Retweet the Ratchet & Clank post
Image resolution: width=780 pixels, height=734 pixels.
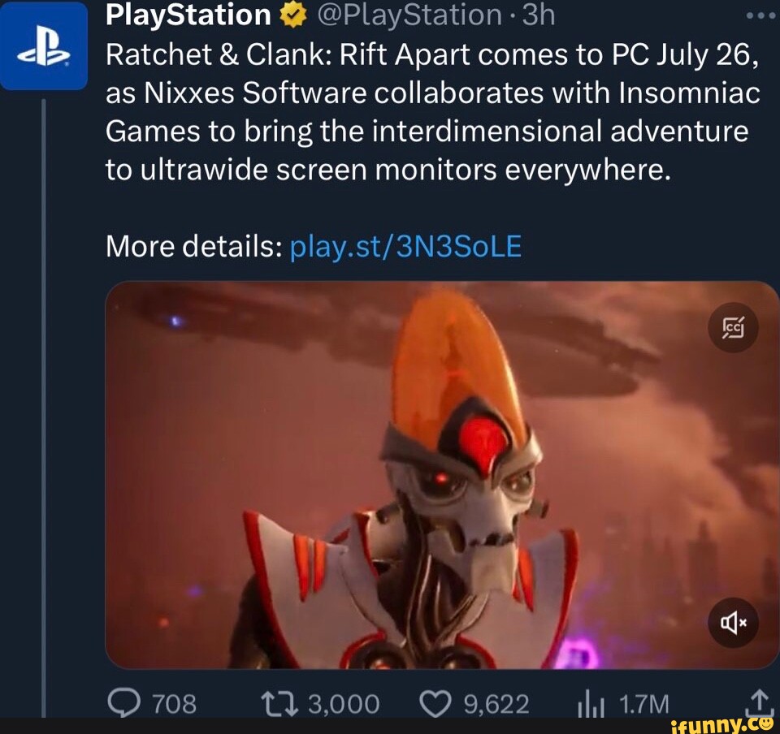[x=279, y=704]
